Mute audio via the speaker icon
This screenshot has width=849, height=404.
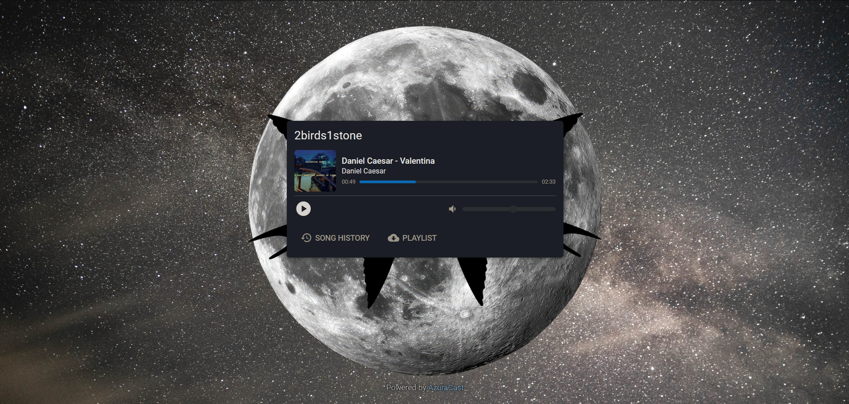point(452,209)
